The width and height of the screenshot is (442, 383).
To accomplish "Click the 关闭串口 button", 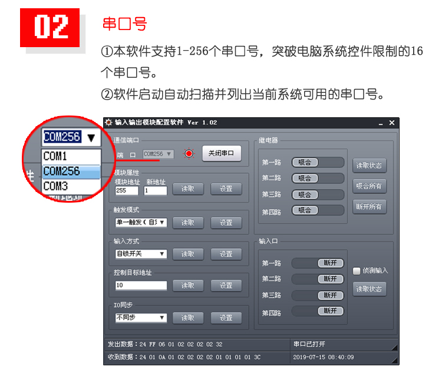I will pyautogui.click(x=222, y=153).
